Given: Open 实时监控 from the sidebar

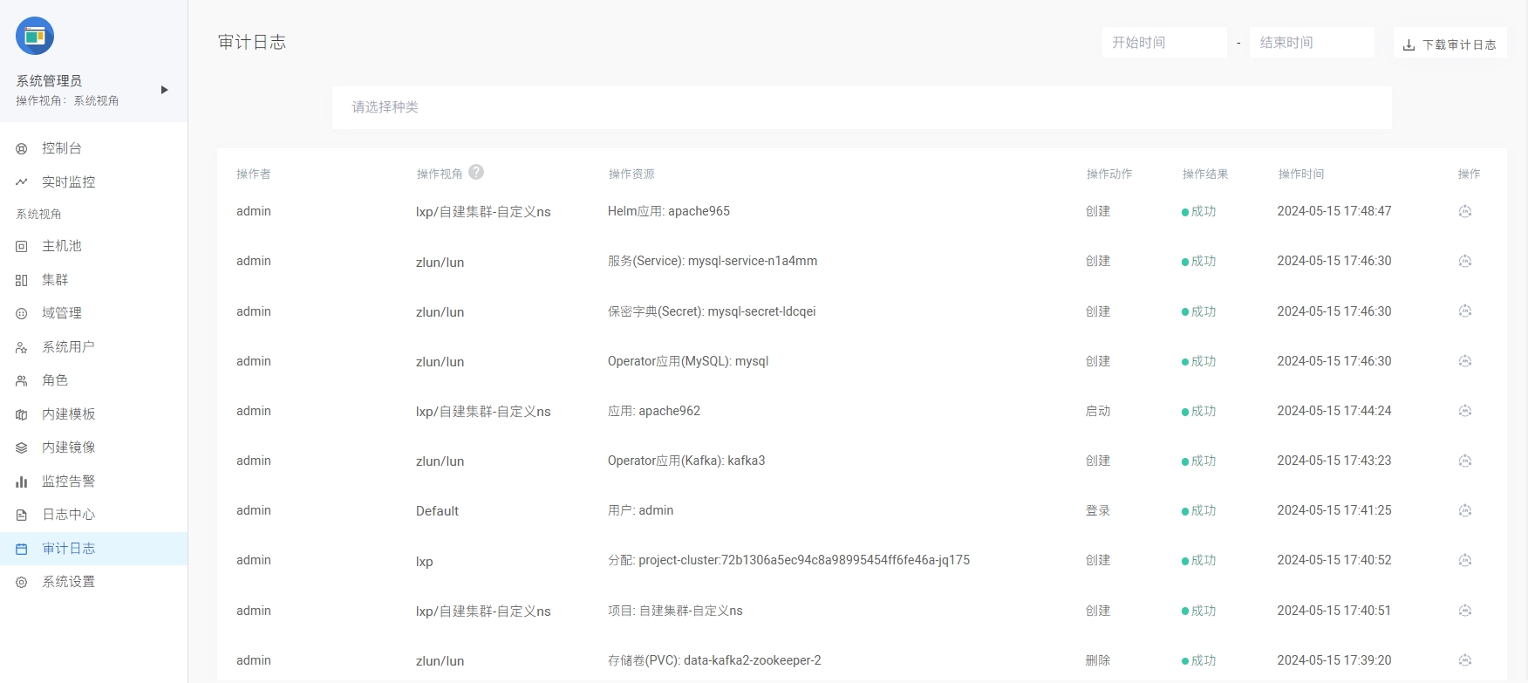Looking at the screenshot, I should [x=68, y=182].
